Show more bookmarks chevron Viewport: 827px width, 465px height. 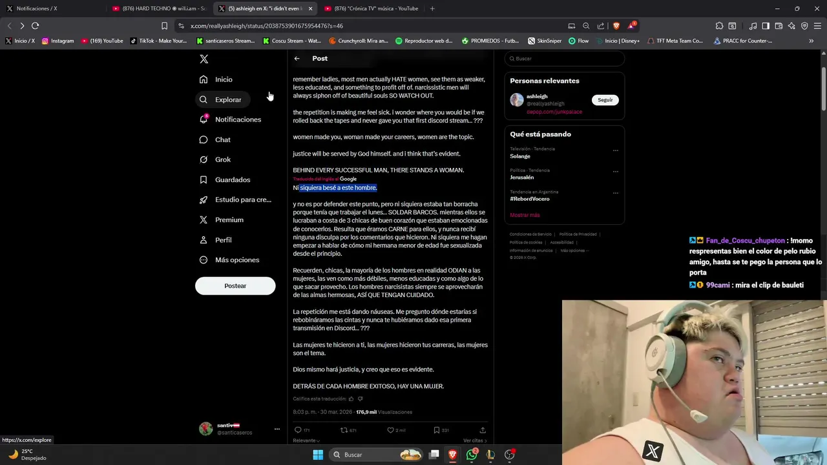point(811,41)
